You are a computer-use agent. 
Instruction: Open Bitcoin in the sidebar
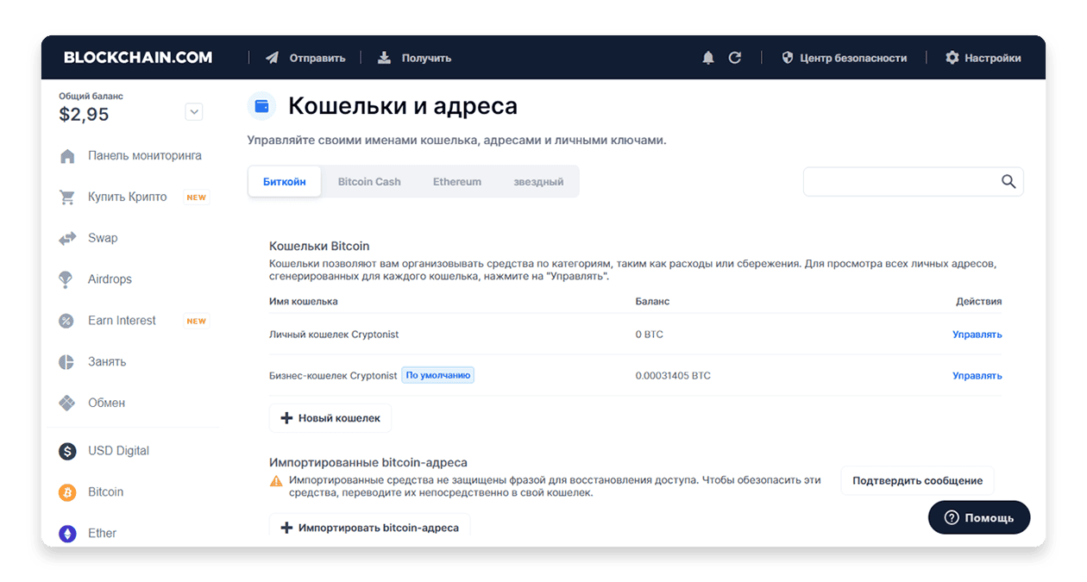105,492
